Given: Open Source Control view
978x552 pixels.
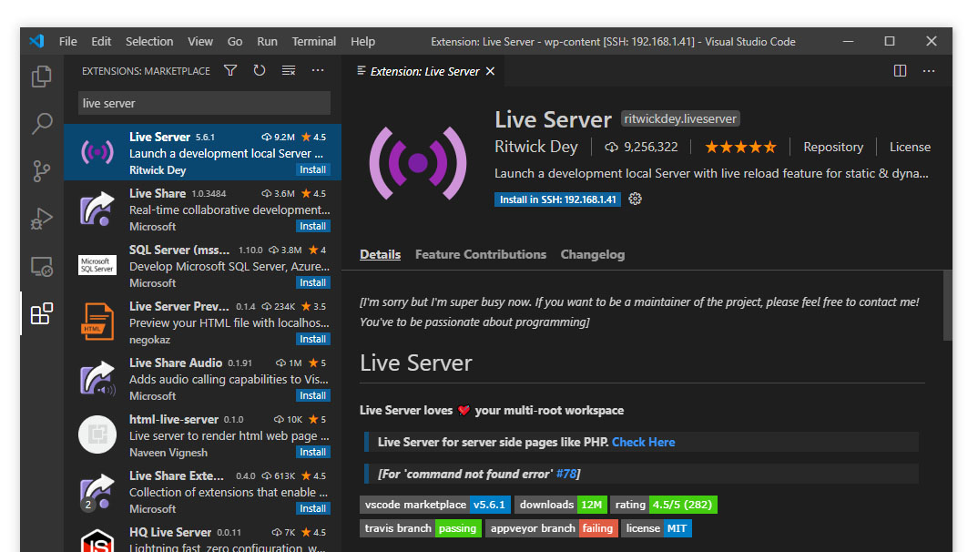Looking at the screenshot, I should coord(42,171).
